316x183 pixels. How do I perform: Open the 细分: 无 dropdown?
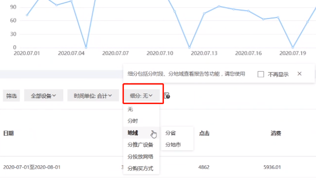(141, 96)
